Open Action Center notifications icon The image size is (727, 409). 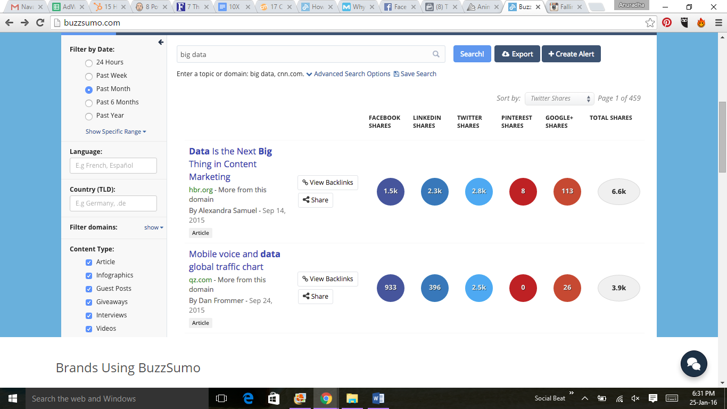click(x=653, y=398)
